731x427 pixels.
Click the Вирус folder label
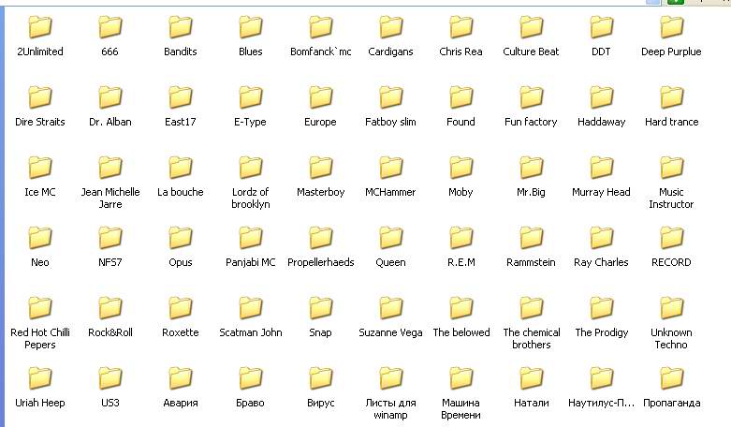coord(321,404)
